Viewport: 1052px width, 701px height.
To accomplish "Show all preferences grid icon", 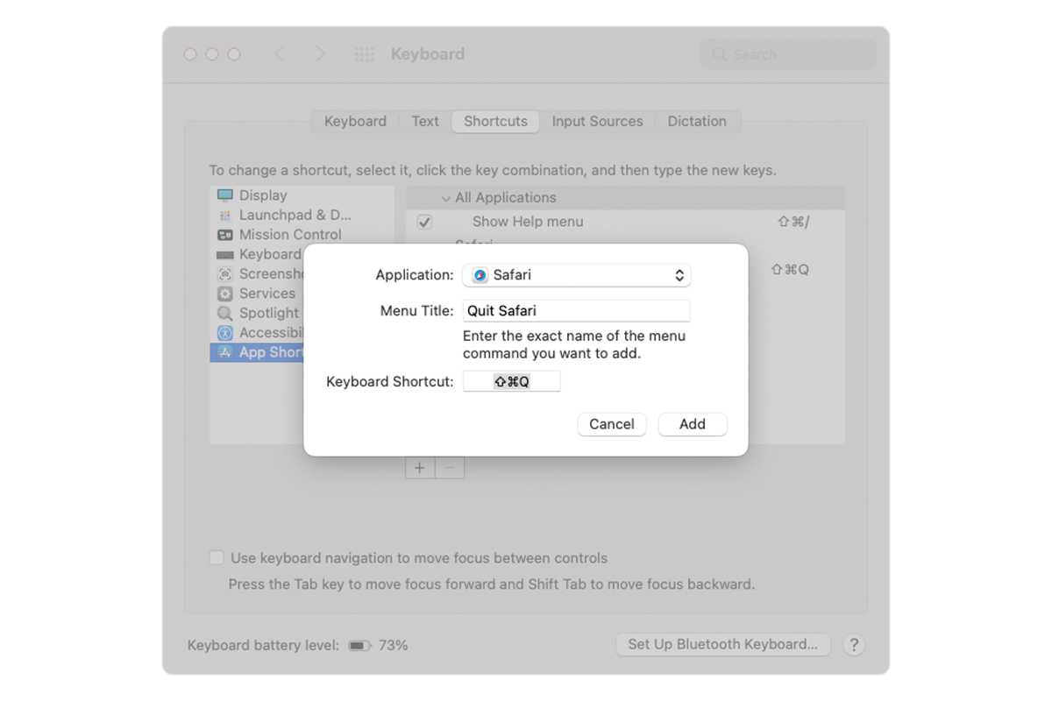I will (364, 54).
